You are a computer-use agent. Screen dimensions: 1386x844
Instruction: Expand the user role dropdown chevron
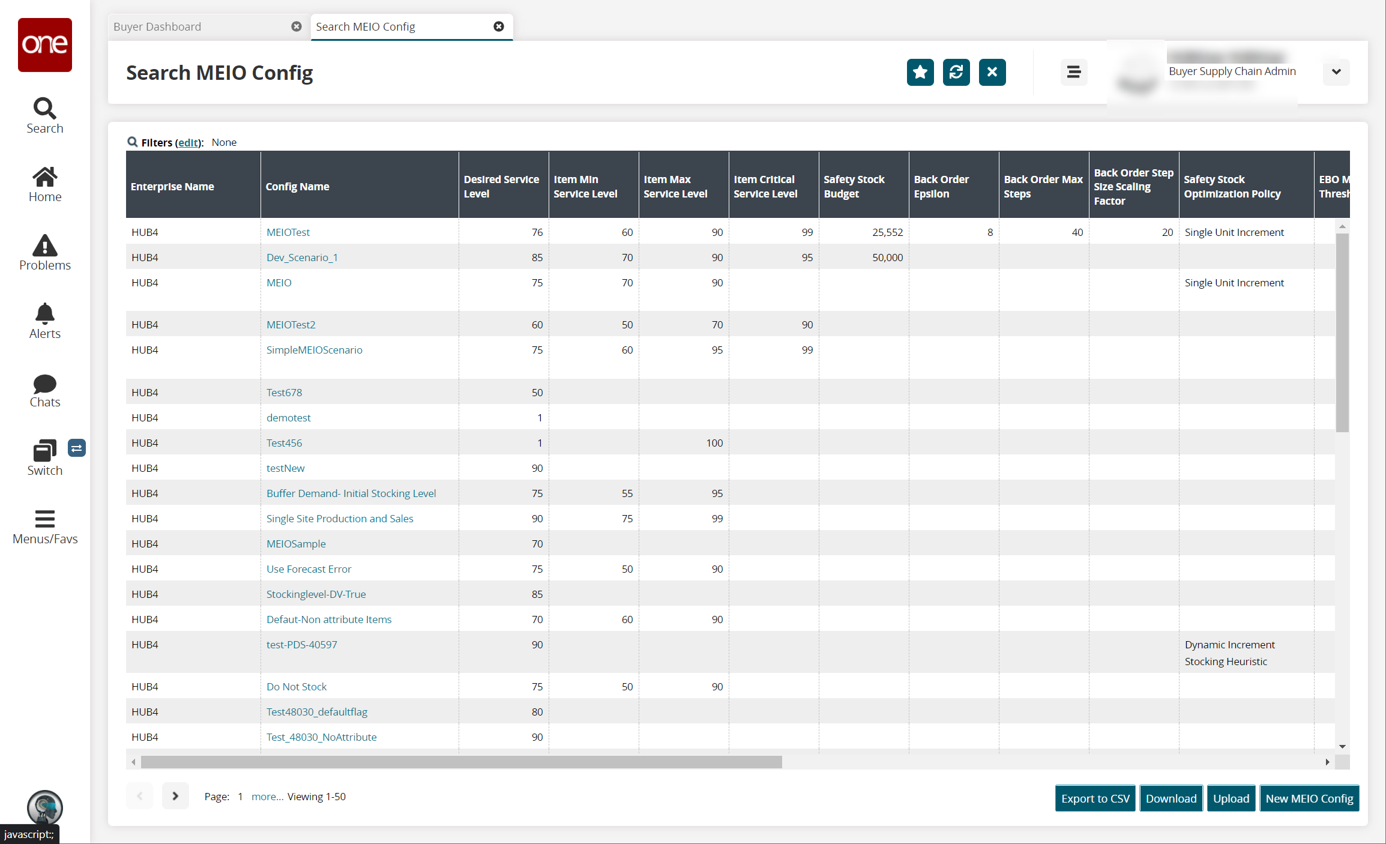[1336, 72]
